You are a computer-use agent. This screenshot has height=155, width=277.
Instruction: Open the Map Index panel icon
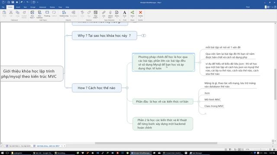96,12
